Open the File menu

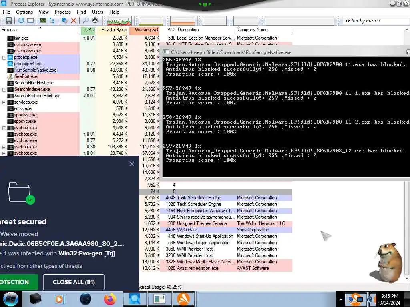[x=6, y=12]
